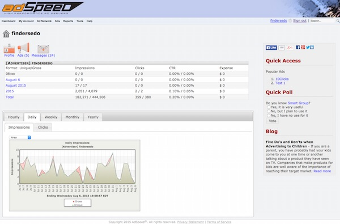Share via the Twitter bird icon
The height and width of the screenshot is (224, 340).
tap(308, 47)
